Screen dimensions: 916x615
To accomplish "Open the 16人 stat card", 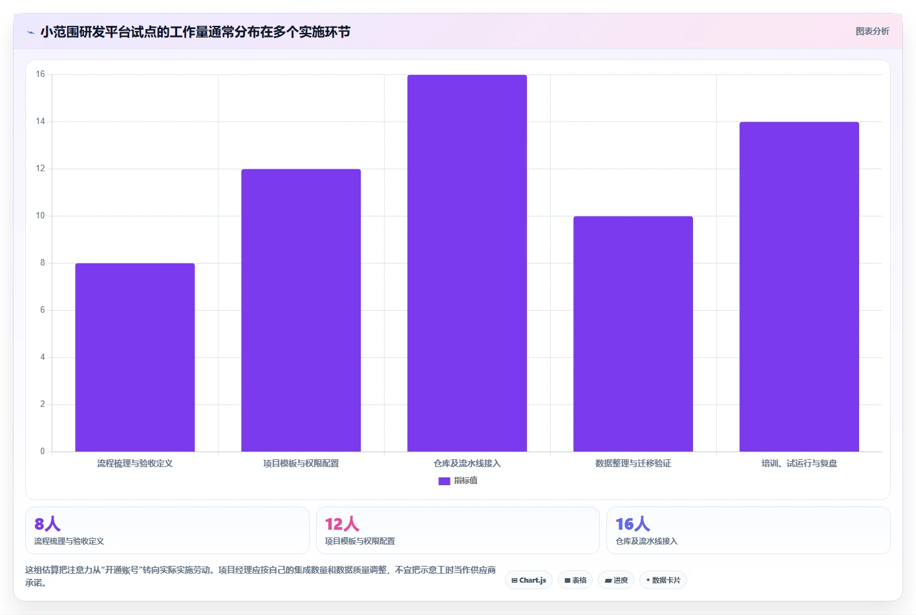I will [x=749, y=530].
